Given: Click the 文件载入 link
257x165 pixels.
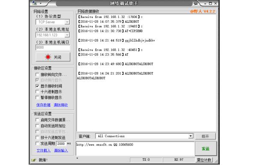Looking at the screenshot, I should pos(43,150).
